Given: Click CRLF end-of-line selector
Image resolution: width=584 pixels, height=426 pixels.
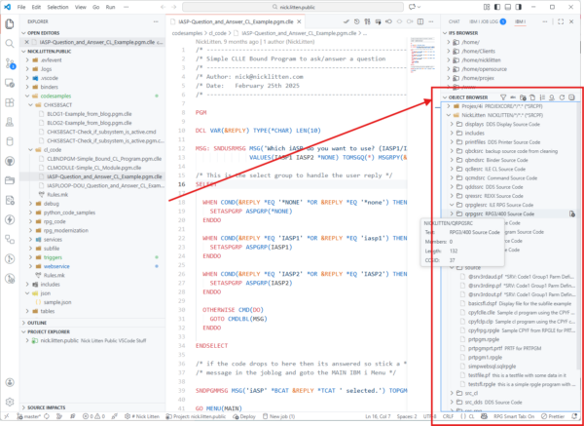Looking at the screenshot, I should pyautogui.click(x=448, y=416).
